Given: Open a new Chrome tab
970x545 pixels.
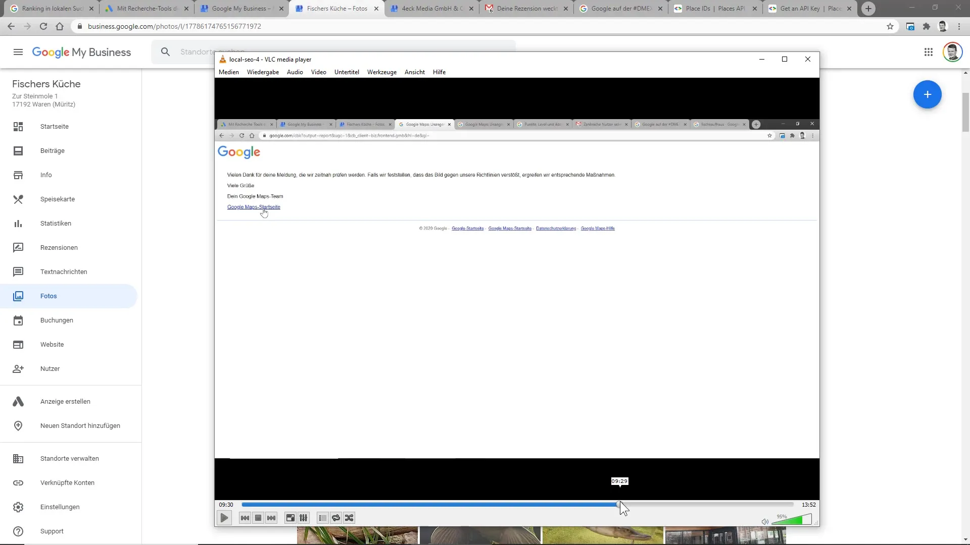Looking at the screenshot, I should [868, 9].
